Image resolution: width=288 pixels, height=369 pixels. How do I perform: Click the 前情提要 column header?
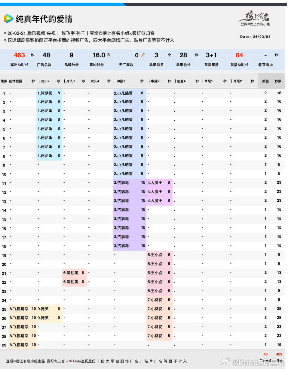pyautogui.click(x=16, y=81)
